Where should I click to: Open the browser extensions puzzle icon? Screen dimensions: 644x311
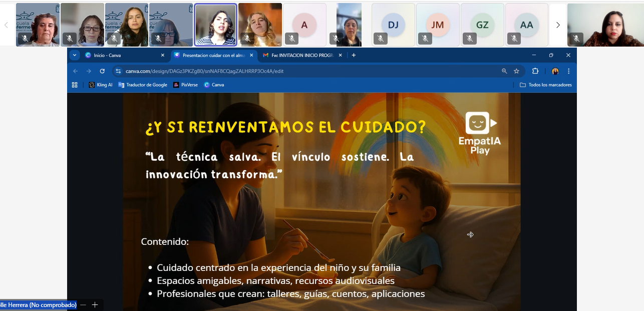(x=535, y=71)
